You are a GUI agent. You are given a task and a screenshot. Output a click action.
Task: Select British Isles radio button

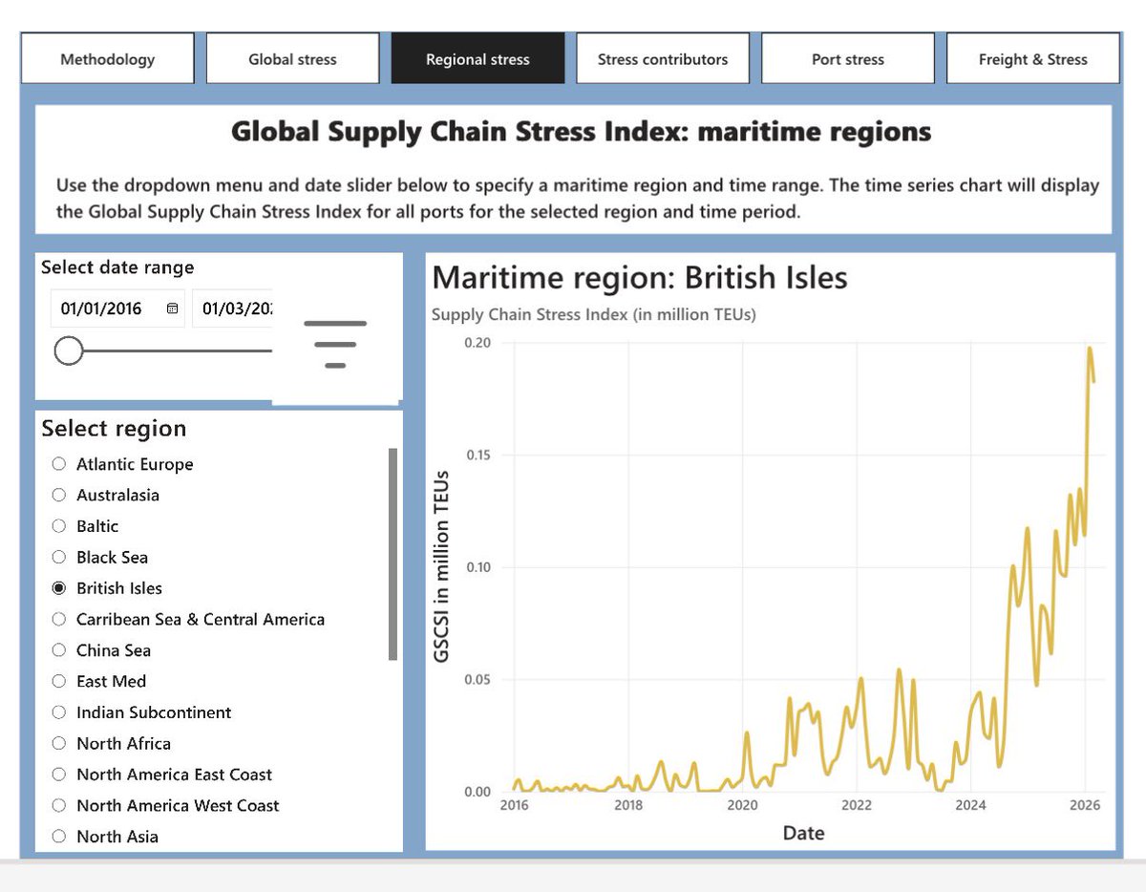pyautogui.click(x=59, y=588)
